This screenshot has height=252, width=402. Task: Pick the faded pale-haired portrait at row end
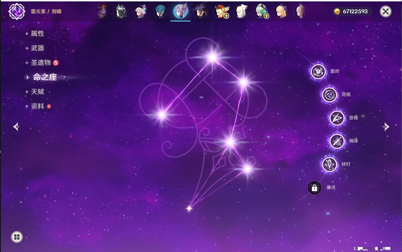300,11
